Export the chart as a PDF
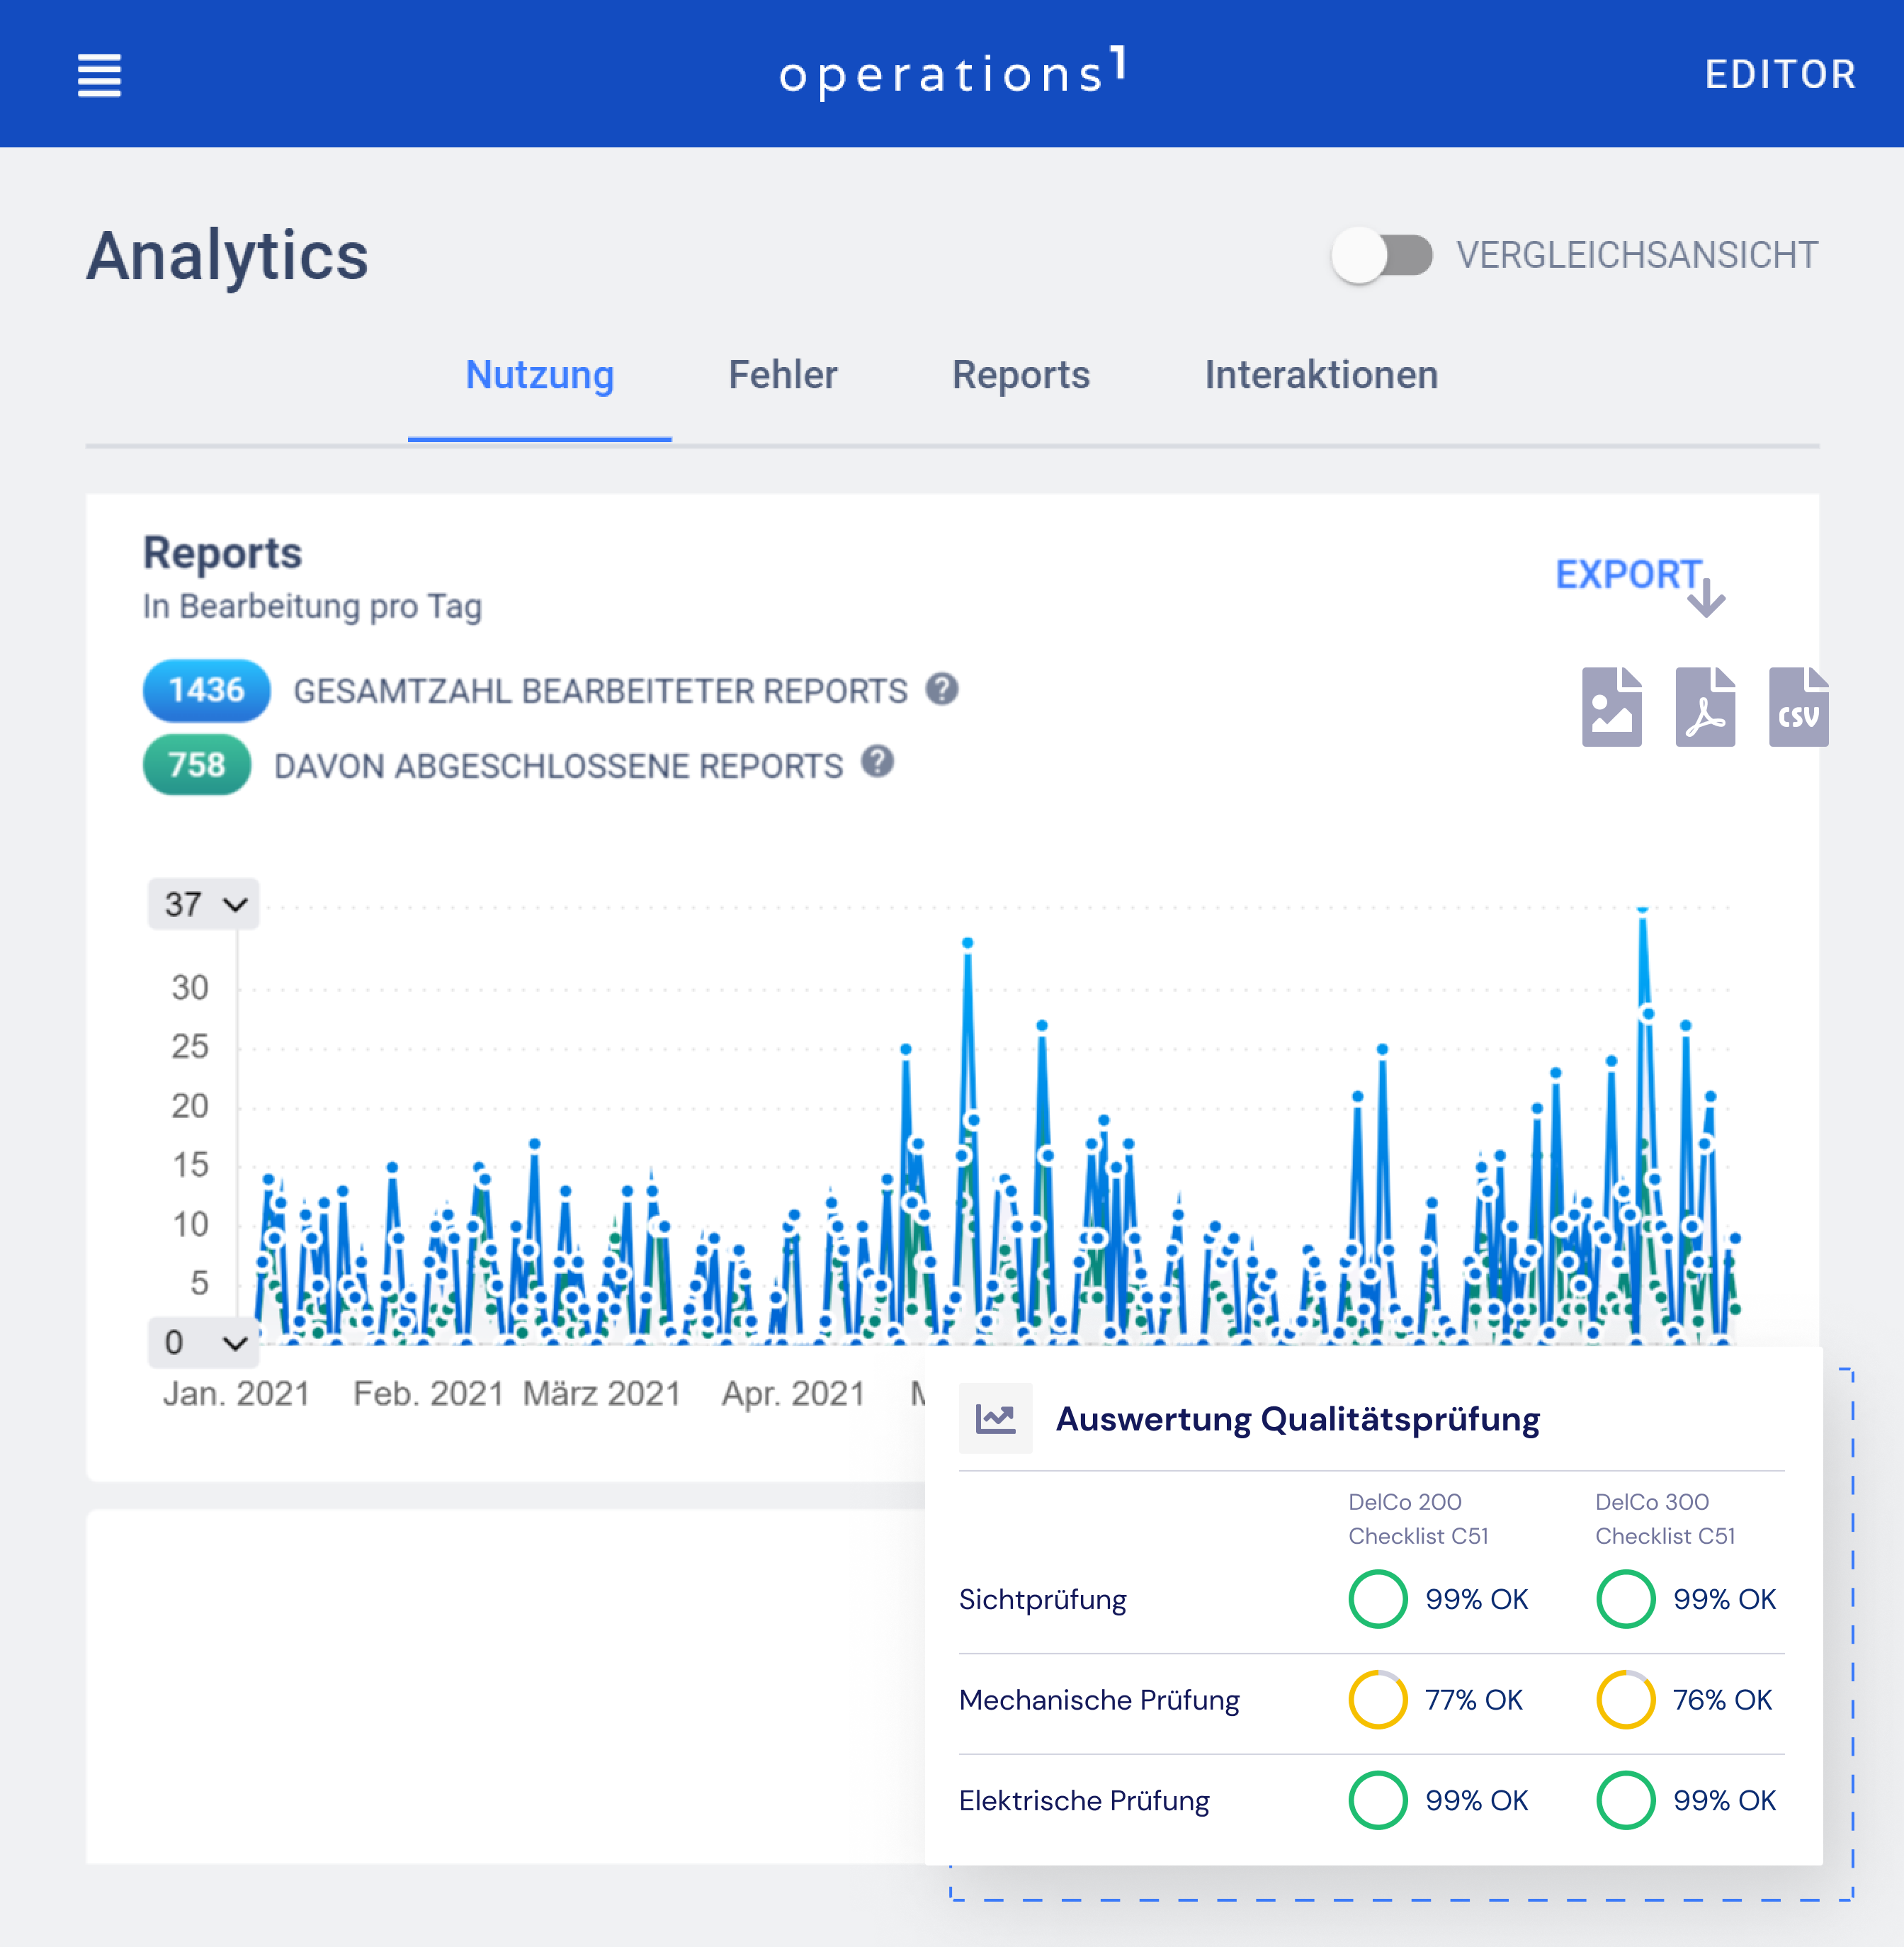Viewport: 1904px width, 1947px height. click(1704, 707)
